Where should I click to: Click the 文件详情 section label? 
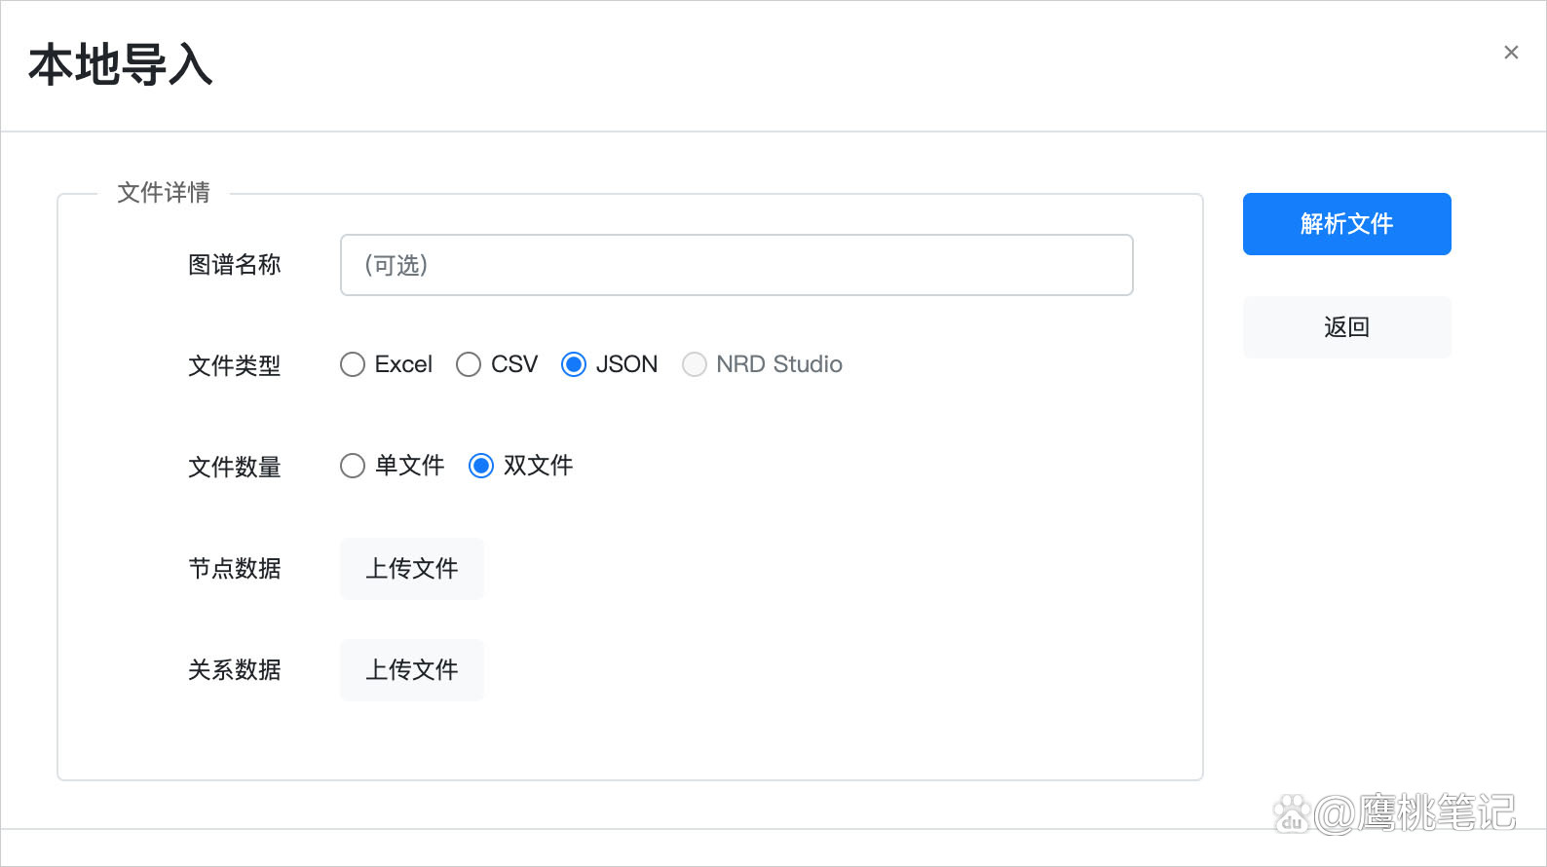point(164,193)
